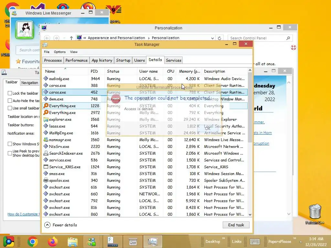Switch to the Users tab
The height and width of the screenshot is (248, 331).
139,60
